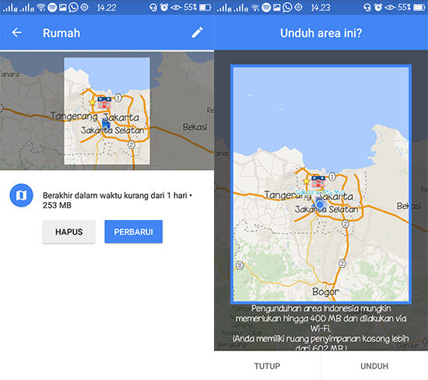Tap the blue offline map icon
428x380 pixels.
pos(21,195)
